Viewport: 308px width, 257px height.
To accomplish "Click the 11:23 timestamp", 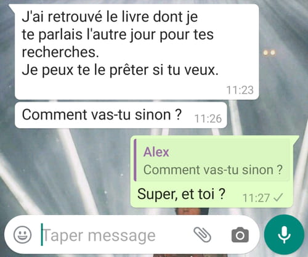I will [240, 90].
